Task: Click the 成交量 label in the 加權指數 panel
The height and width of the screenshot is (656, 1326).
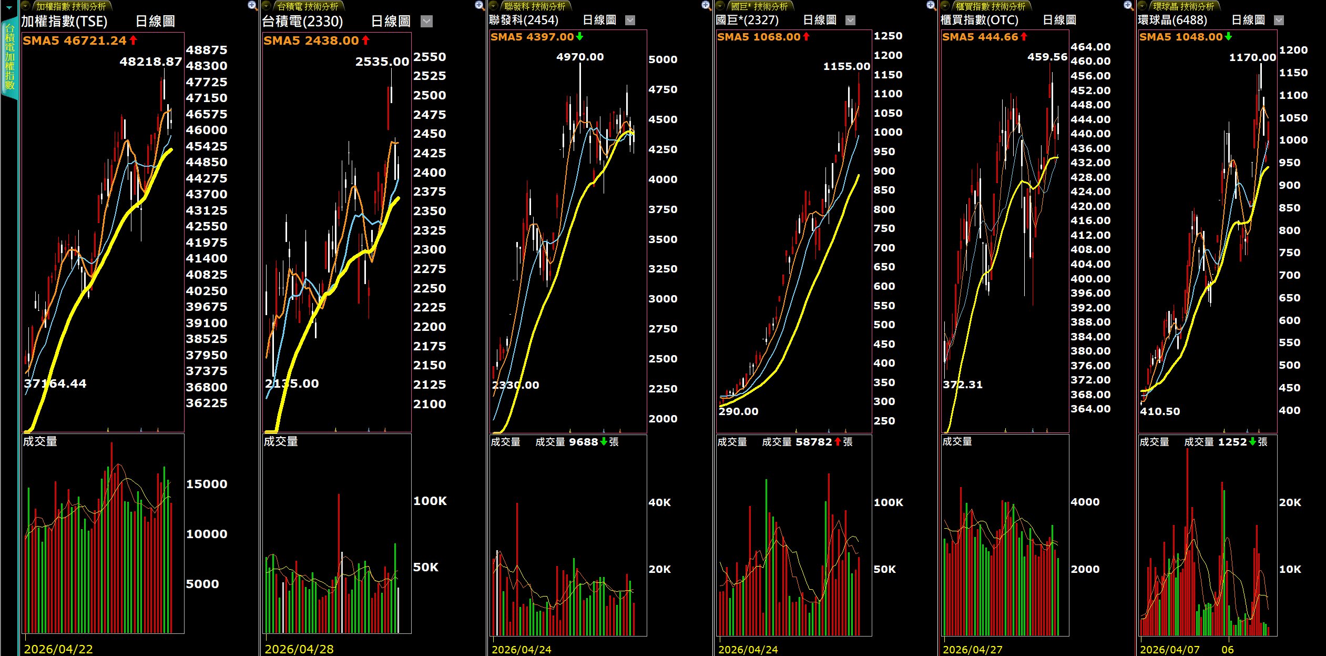Action: click(40, 441)
